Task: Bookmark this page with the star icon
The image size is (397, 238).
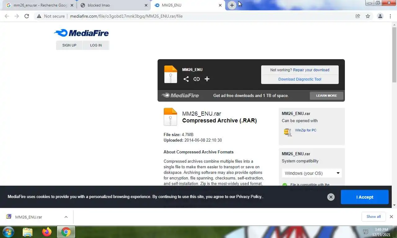Action: click(368, 16)
